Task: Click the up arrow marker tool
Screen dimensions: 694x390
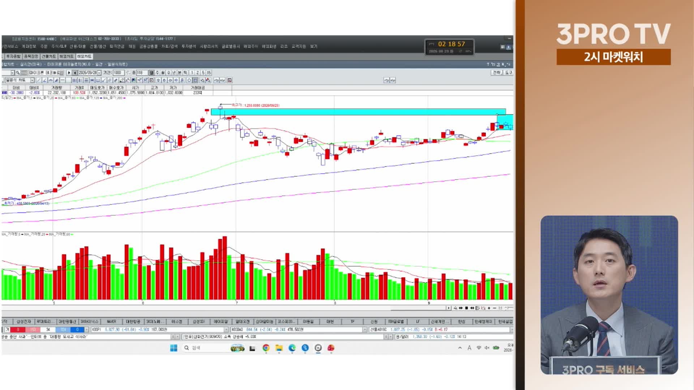Action: click(158, 80)
